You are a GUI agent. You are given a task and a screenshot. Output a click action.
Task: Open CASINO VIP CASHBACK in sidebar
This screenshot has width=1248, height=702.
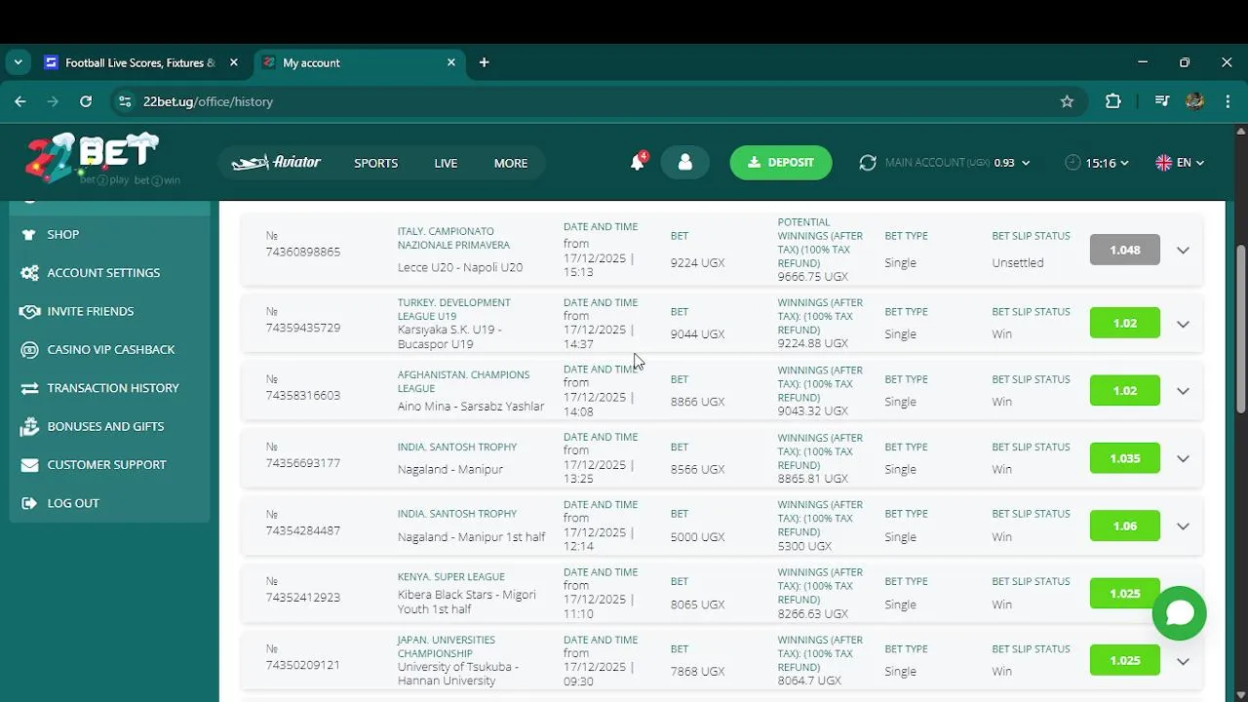tap(109, 349)
